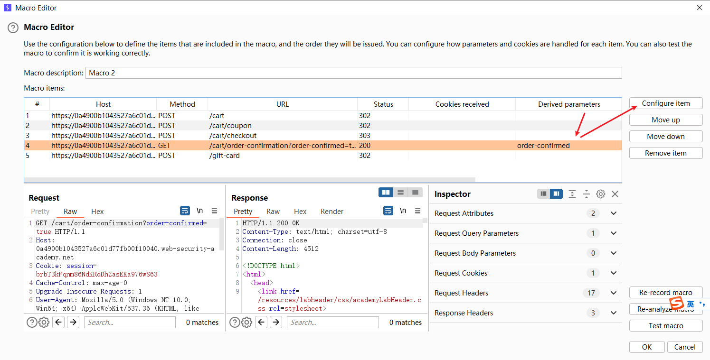This screenshot has height=360, width=710.
Task: Click Move down button
Action: [666, 137]
